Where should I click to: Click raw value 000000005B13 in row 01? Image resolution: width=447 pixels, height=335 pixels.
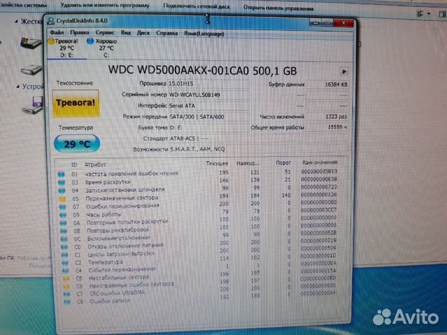click(319, 172)
